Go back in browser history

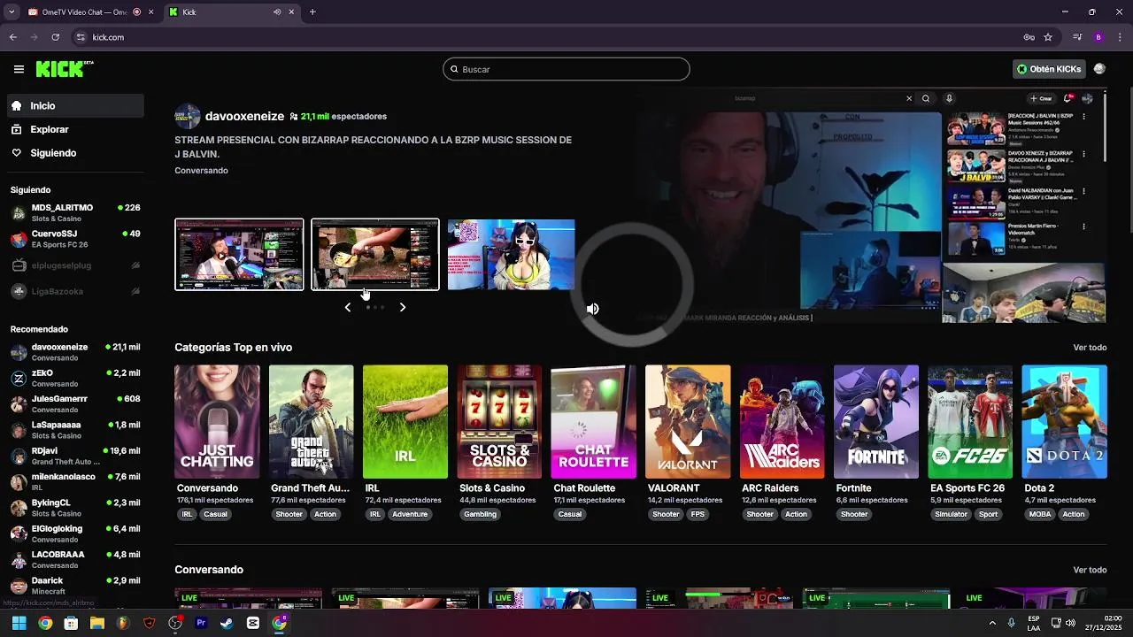(x=13, y=37)
